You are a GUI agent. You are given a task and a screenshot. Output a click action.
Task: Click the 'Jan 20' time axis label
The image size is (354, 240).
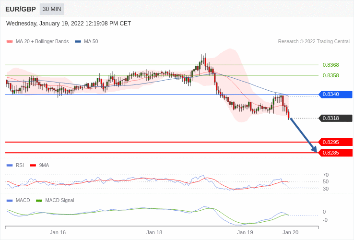(x=291, y=232)
